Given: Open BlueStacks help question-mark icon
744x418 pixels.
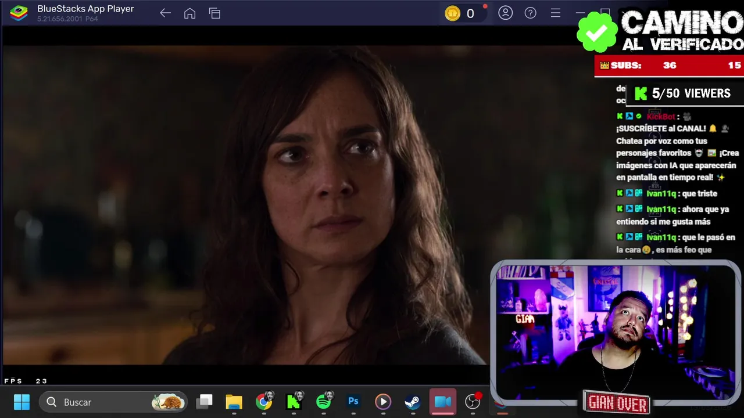Looking at the screenshot, I should point(531,13).
